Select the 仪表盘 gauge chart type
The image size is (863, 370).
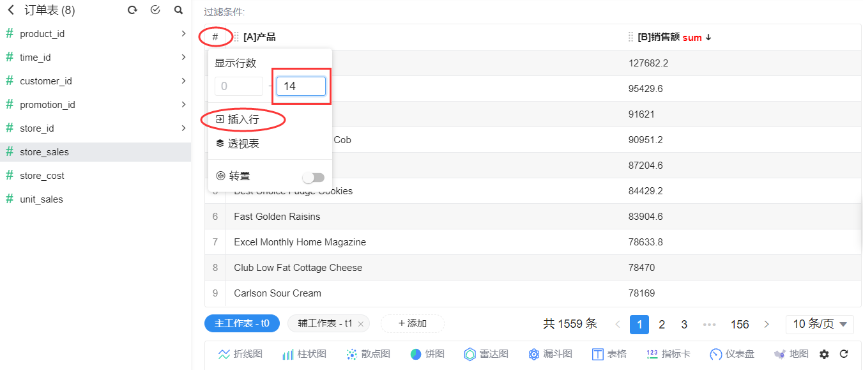[x=732, y=354]
